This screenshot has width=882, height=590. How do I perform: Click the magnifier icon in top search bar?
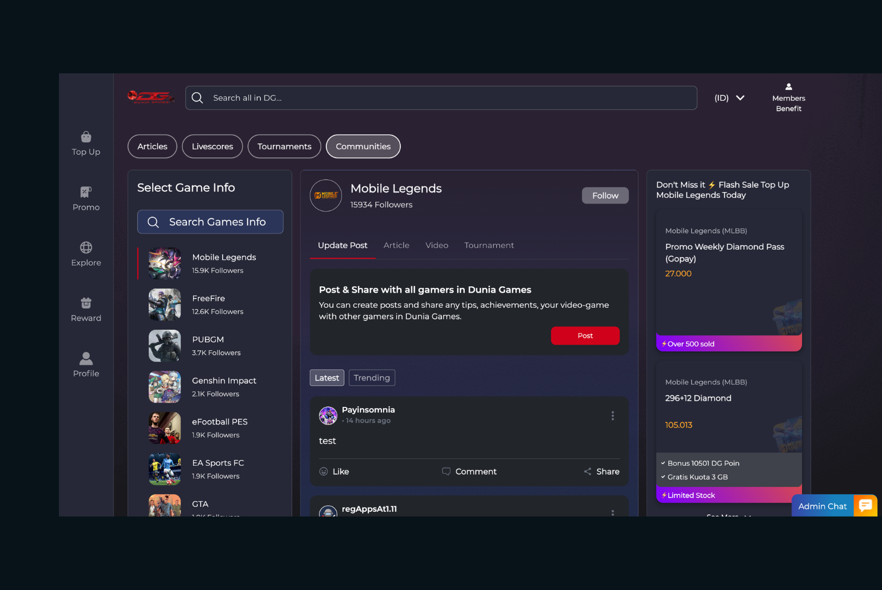tap(197, 98)
